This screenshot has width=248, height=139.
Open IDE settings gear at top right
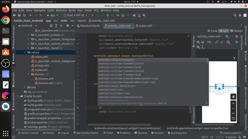point(240,15)
